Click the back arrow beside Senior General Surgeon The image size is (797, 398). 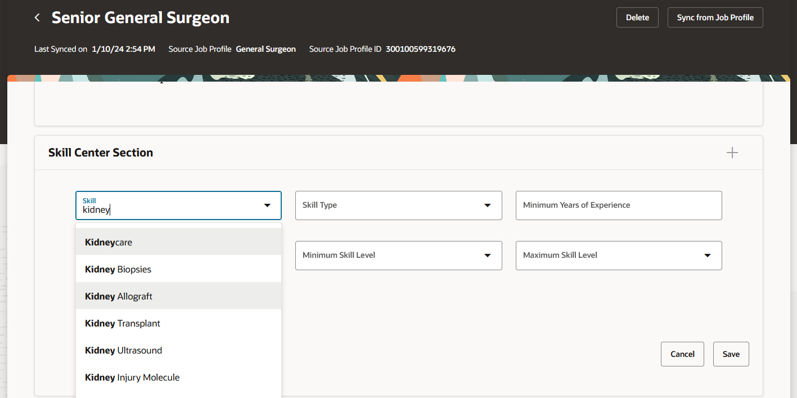click(x=37, y=17)
